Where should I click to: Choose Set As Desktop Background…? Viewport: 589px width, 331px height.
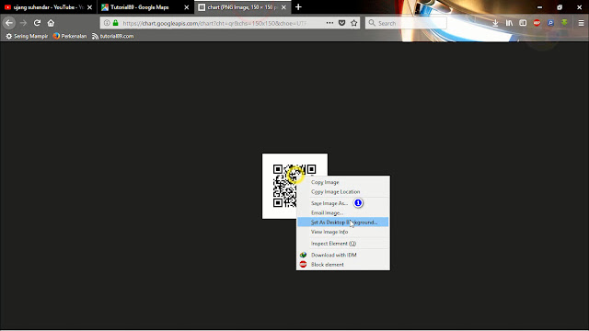point(343,223)
